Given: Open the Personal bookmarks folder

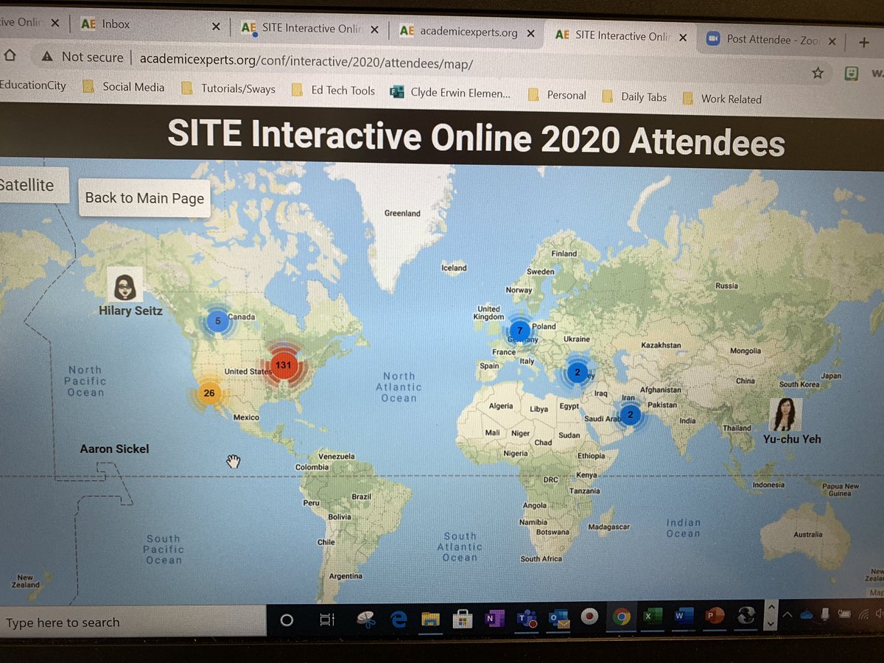Looking at the screenshot, I should click(558, 95).
